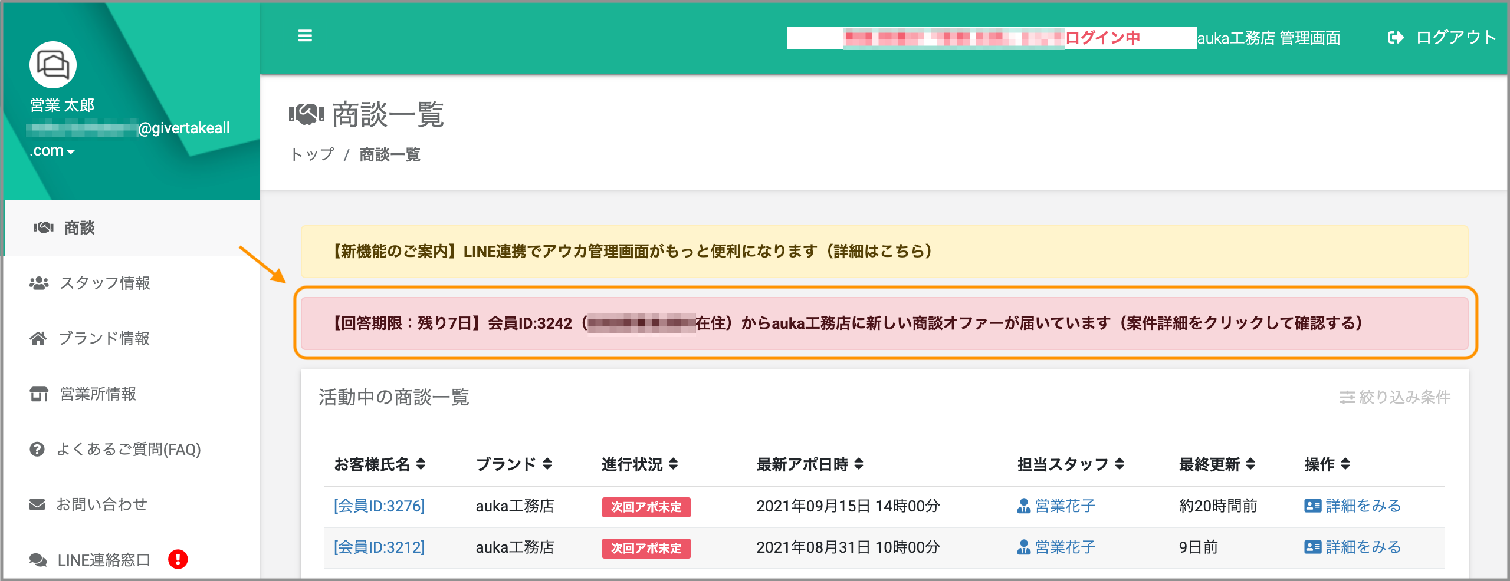Click the envelope icon next to お問い合わせ
This screenshot has width=1510, height=581.
pyautogui.click(x=37, y=505)
